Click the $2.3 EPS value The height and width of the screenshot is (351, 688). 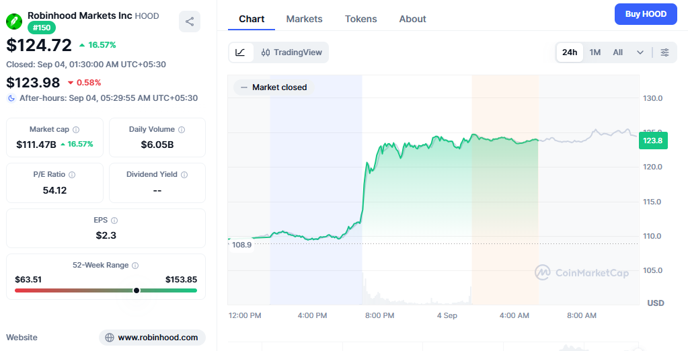pyautogui.click(x=106, y=235)
